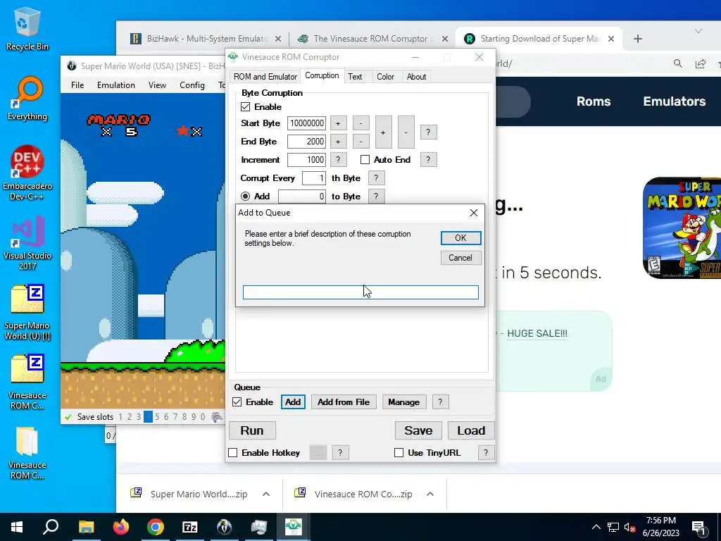The image size is (721, 541).
Task: Show hidden system tray icons
Action: (x=596, y=527)
